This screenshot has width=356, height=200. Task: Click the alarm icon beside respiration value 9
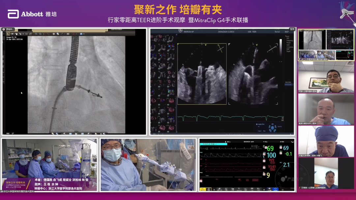[264, 174]
